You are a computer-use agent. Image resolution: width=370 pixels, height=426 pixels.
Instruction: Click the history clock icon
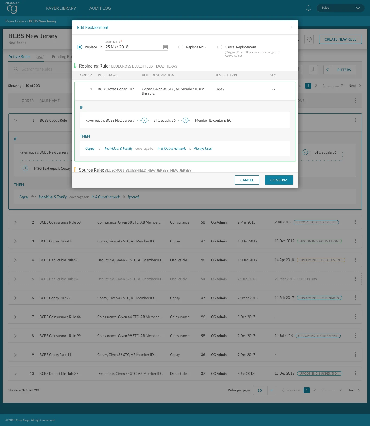[x=309, y=39]
